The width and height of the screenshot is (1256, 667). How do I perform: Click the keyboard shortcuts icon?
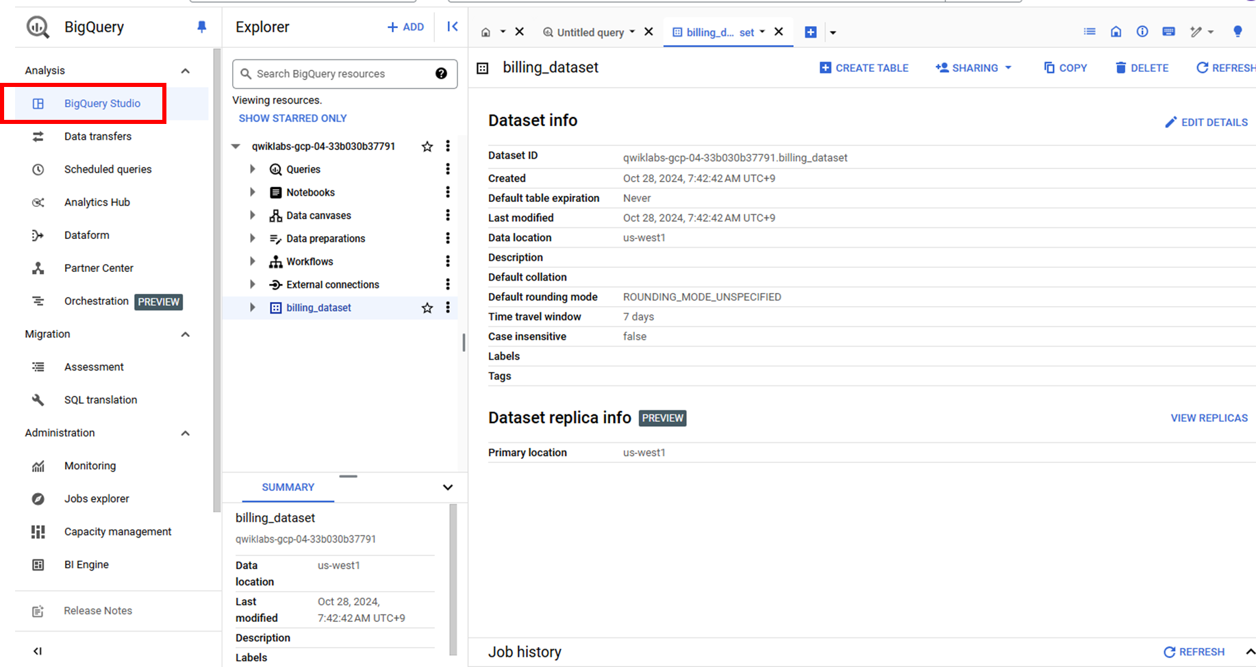point(1169,32)
